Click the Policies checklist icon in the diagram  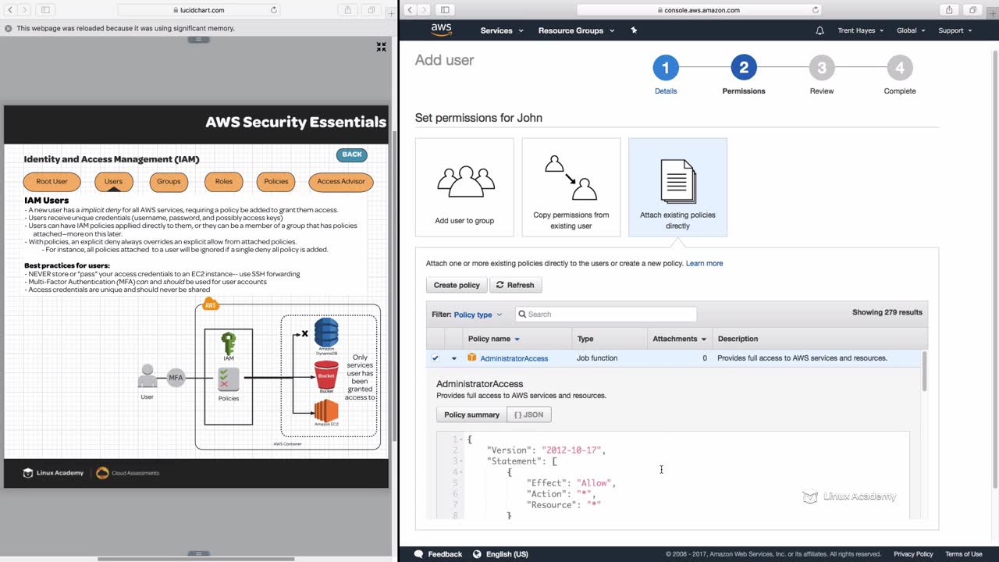[228, 380]
